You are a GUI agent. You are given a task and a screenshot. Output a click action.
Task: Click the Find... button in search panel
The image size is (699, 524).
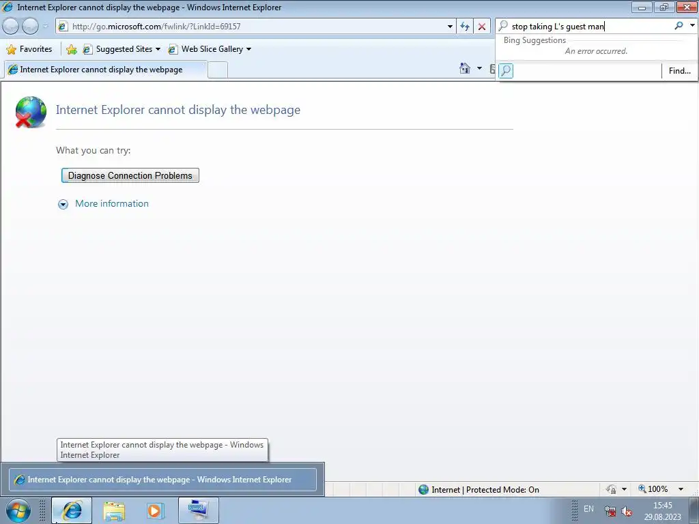coord(679,71)
